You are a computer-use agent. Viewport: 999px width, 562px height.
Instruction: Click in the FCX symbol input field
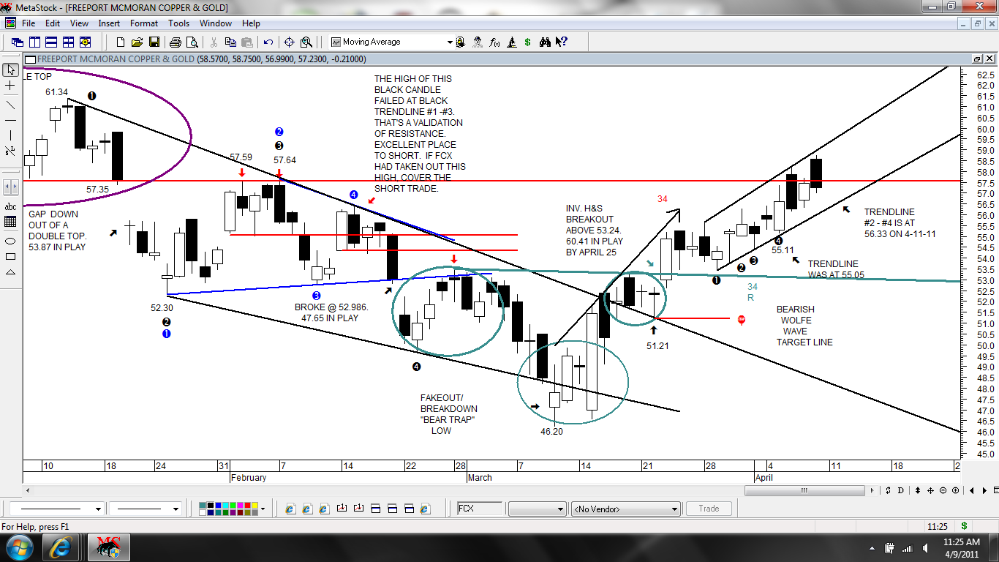(x=480, y=509)
